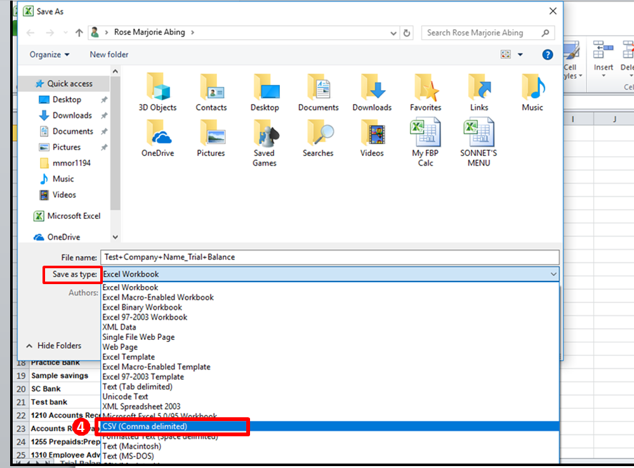Screen dimensions: 634x468
Task: Open the Documents folder in file pane
Action: tap(318, 92)
